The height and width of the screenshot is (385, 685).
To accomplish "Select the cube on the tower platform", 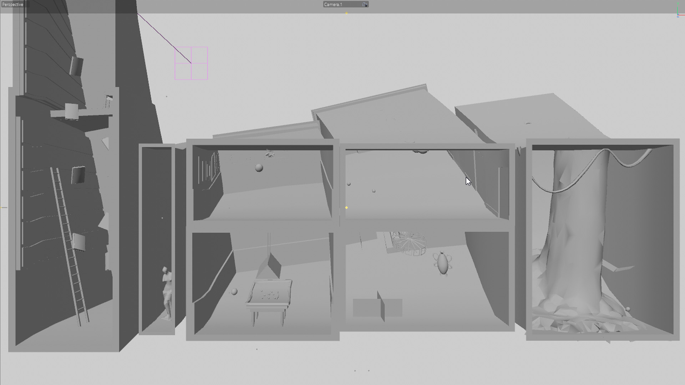I will point(71,111).
